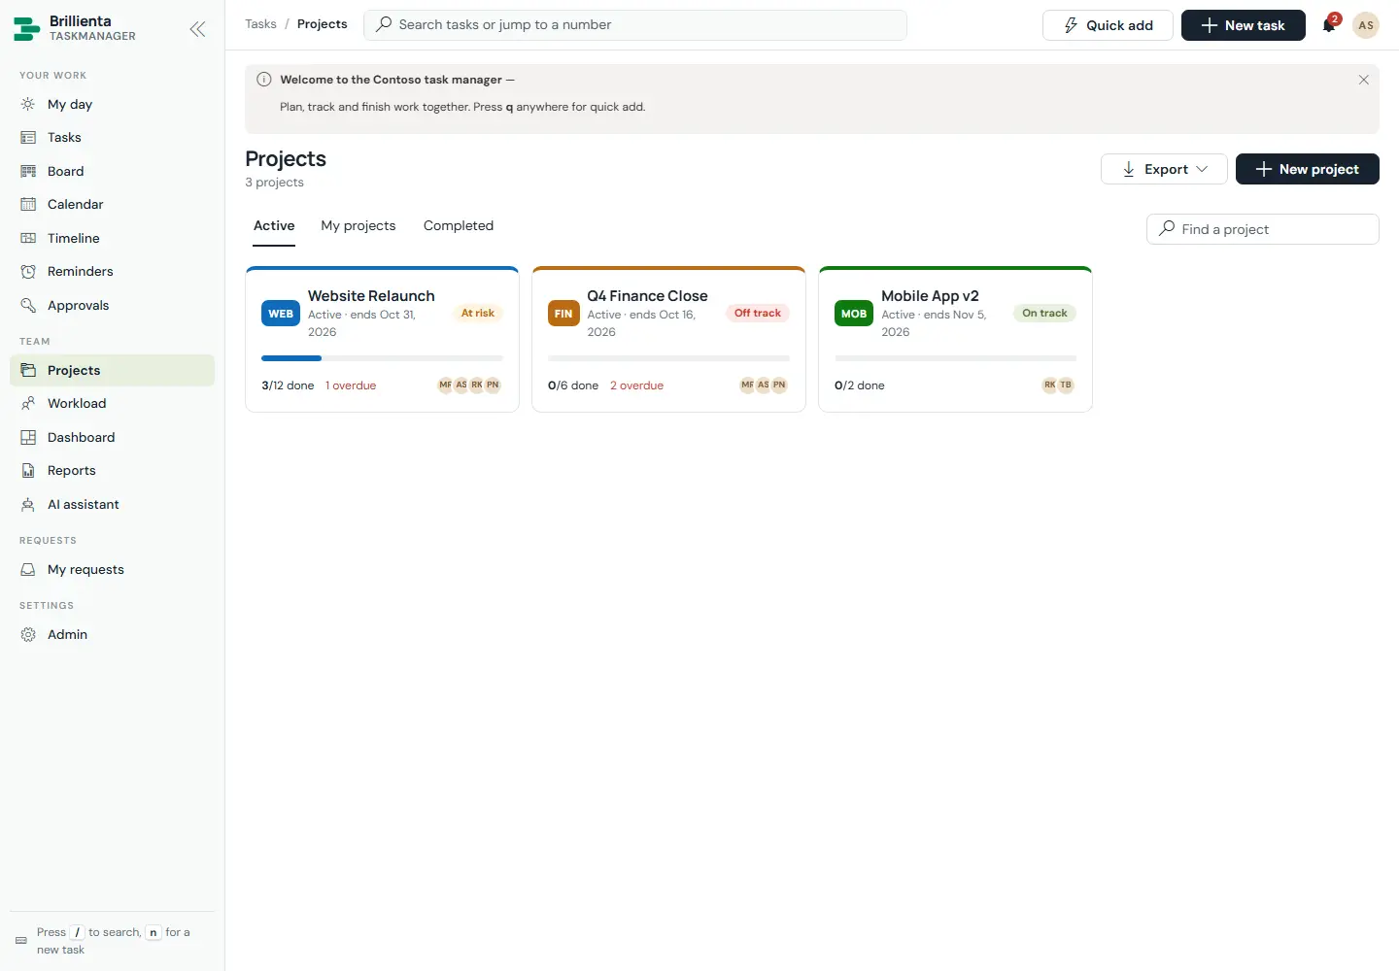Open Admin settings gear
The width and height of the screenshot is (1399, 971).
28,634
